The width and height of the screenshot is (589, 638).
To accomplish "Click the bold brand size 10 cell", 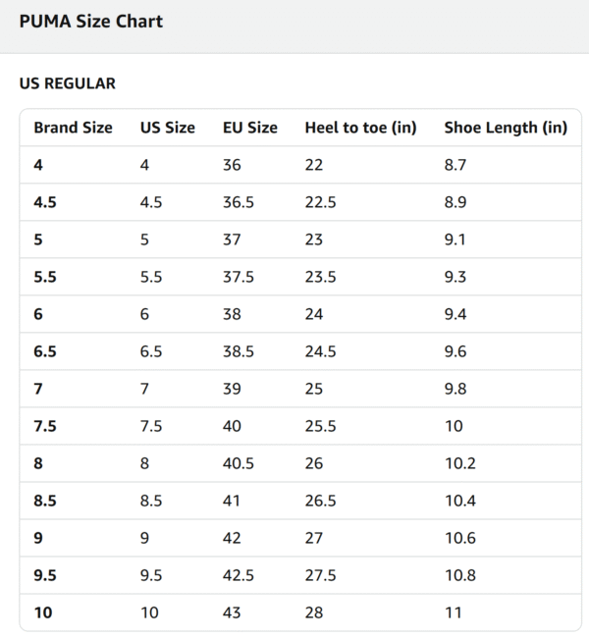I will click(43, 612).
